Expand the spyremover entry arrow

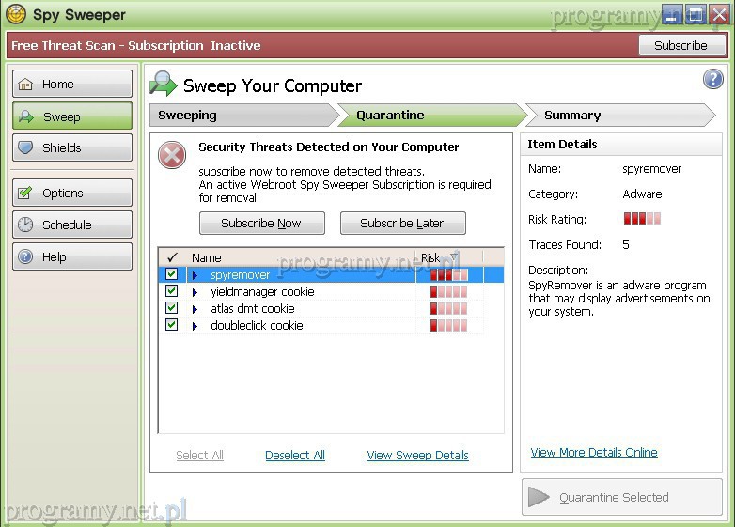tap(195, 275)
